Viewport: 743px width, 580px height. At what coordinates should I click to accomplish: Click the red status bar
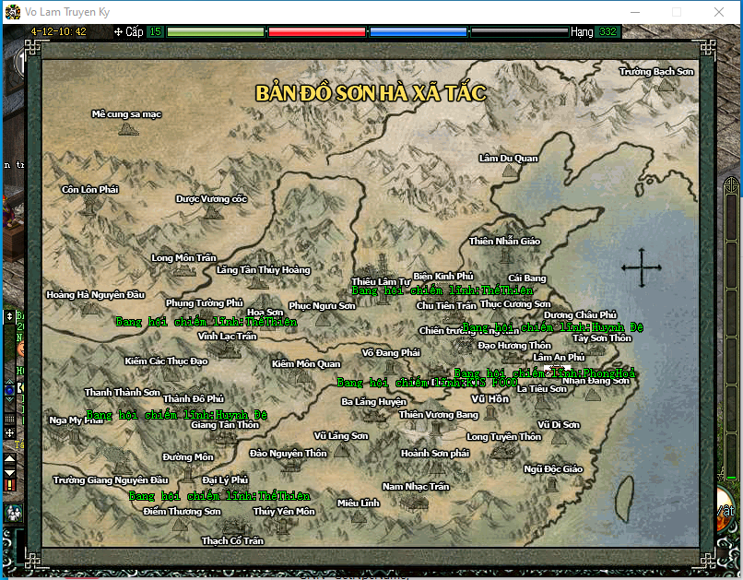tap(317, 31)
